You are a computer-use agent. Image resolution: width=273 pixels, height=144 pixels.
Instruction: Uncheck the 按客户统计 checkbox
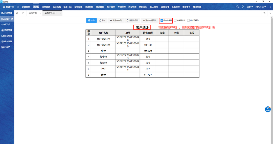point(162,20)
